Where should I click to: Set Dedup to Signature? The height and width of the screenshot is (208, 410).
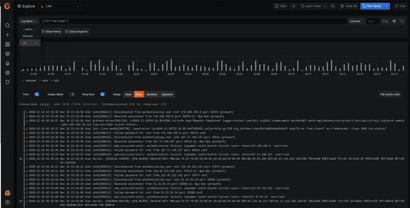tap(167, 94)
